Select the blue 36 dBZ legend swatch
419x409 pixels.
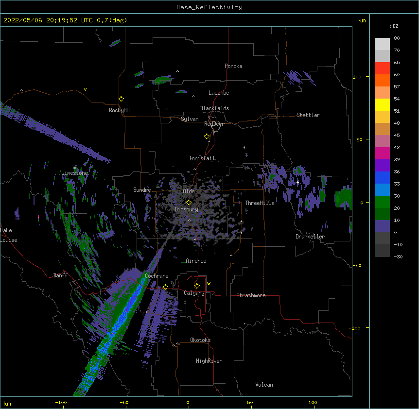pos(382,177)
